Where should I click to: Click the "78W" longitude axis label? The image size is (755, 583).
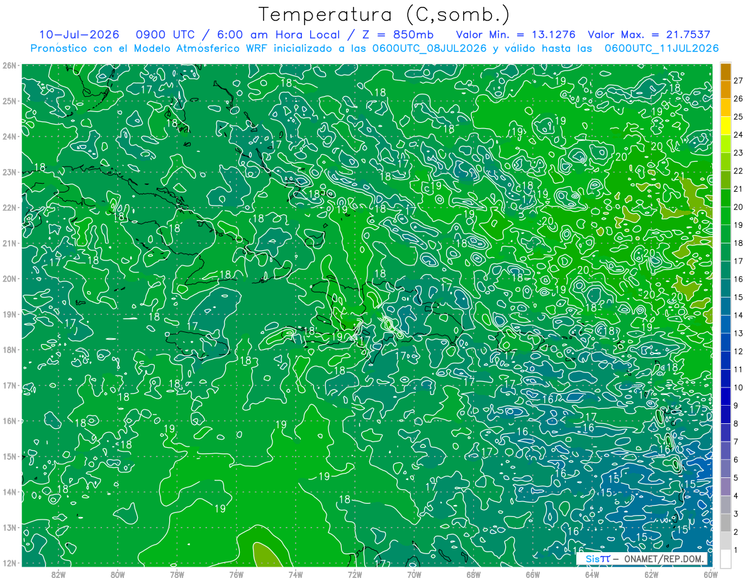177,574
